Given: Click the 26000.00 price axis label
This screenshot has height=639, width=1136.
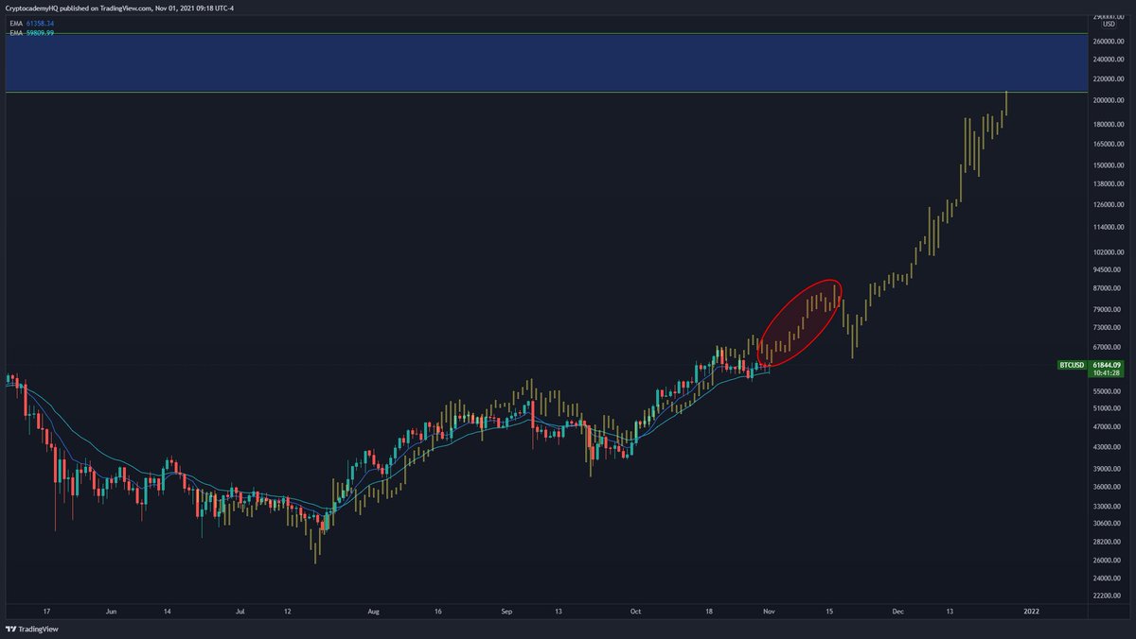Looking at the screenshot, I should coord(1108,560).
